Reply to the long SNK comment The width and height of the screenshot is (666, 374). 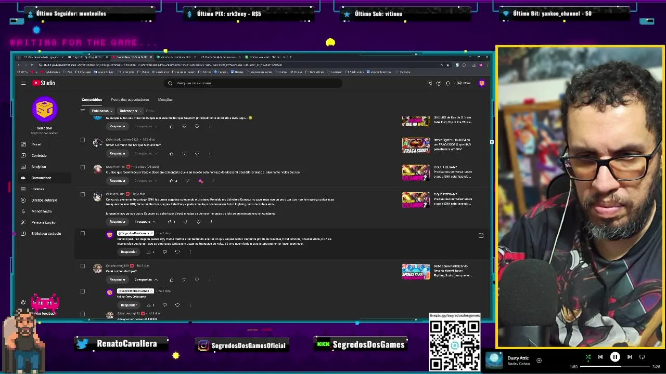tap(118, 222)
